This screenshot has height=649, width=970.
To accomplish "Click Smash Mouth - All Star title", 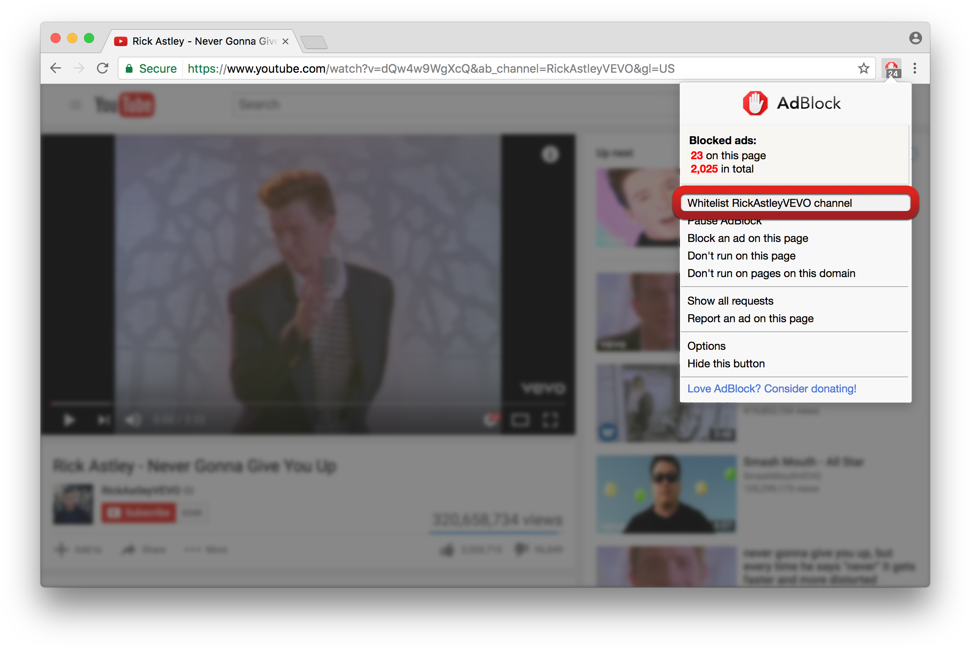I will (x=804, y=462).
